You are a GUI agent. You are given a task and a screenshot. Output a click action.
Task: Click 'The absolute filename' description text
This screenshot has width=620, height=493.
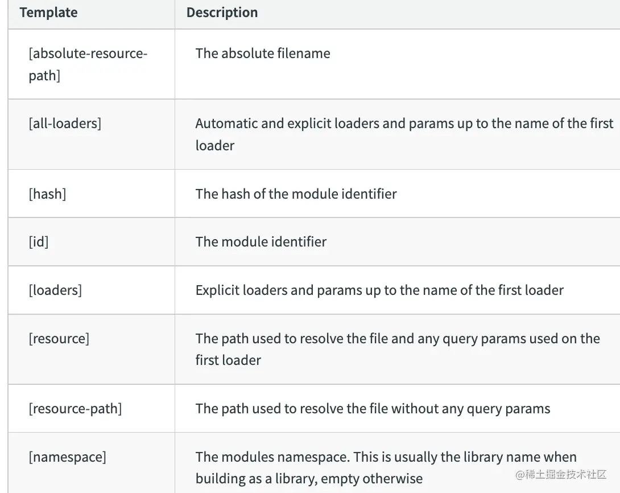point(262,54)
